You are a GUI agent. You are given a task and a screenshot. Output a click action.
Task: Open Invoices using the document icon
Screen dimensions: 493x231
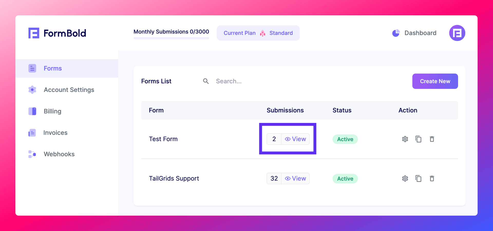pos(32,133)
